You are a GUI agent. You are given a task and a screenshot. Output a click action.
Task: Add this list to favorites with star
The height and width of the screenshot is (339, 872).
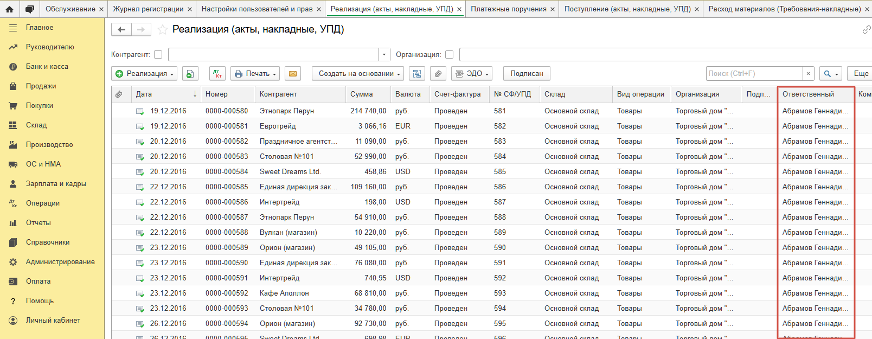tap(162, 30)
